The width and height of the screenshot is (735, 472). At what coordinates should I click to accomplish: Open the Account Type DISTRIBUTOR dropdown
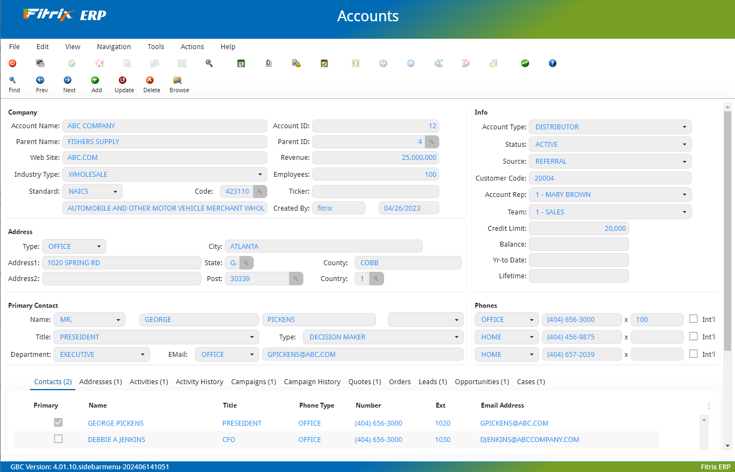tap(684, 127)
